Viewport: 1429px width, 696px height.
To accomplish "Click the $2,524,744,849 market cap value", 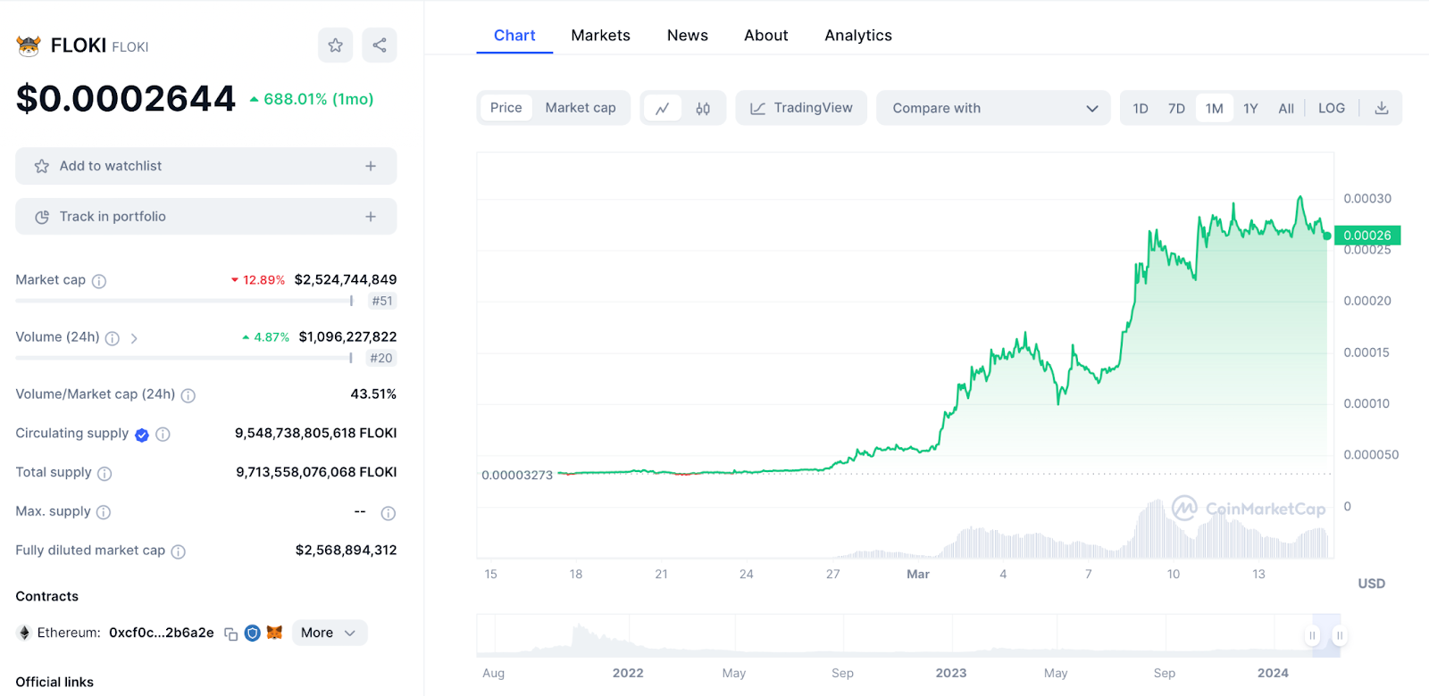I will 346,280.
